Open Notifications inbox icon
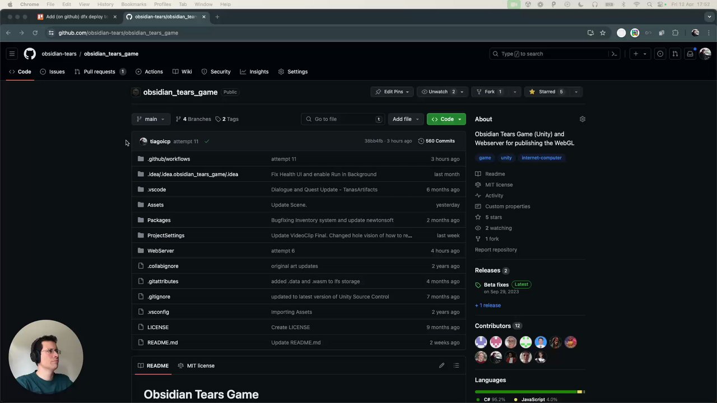 click(x=690, y=54)
